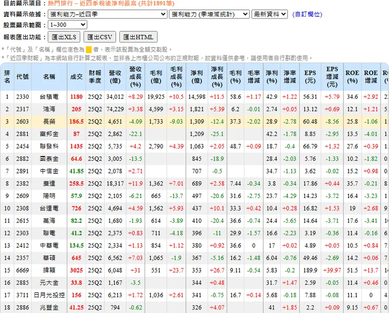Sort by the ROE(%) column header
Viewport: 389px width, 313px height.
pyautogui.click(x=352, y=77)
